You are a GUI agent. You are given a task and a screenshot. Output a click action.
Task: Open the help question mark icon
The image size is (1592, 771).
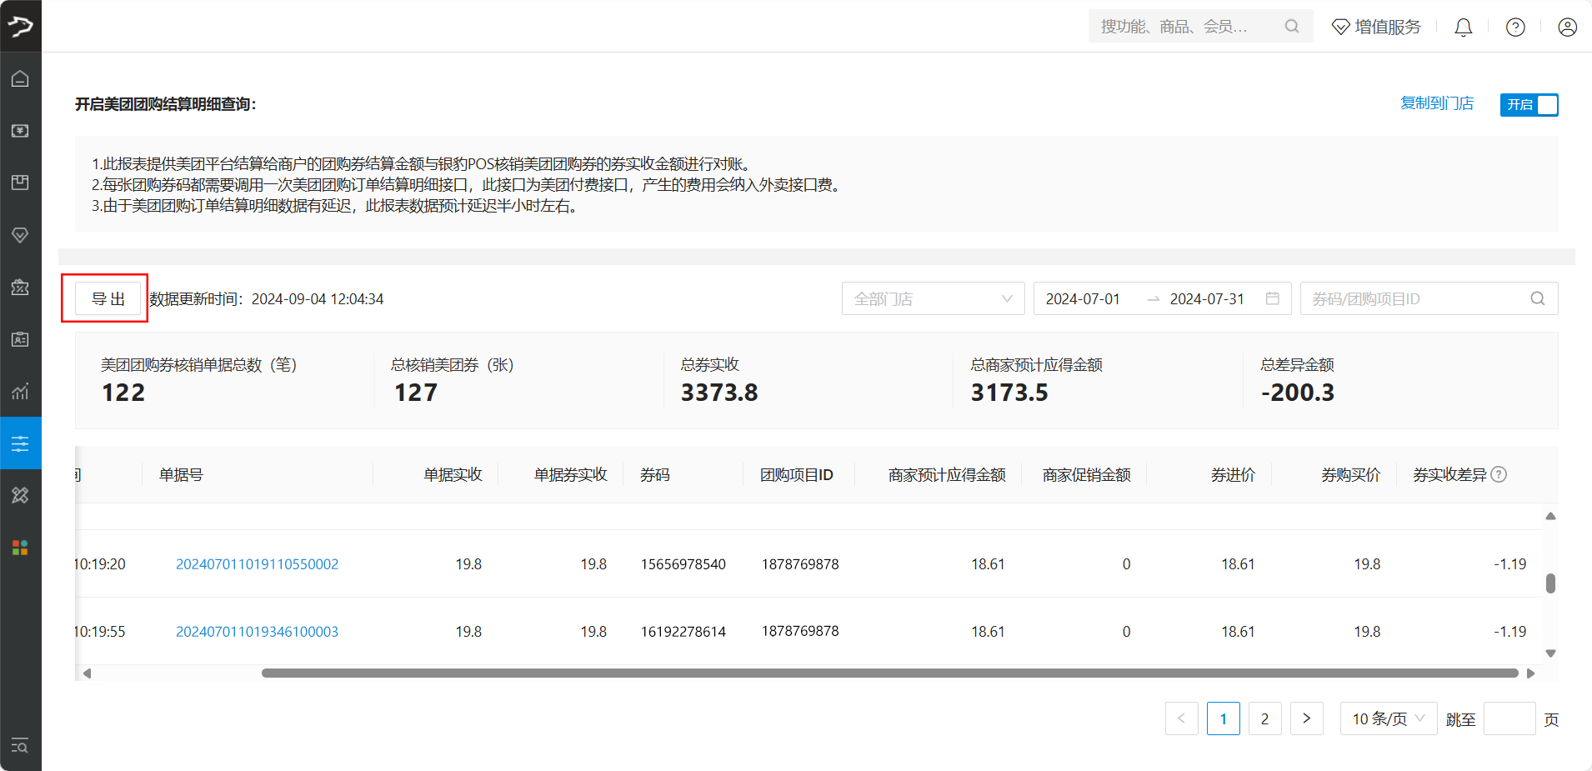[1514, 28]
